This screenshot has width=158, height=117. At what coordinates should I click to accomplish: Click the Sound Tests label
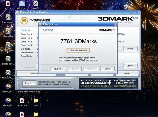(x=26, y=56)
